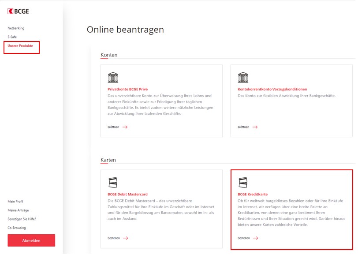
Task: Click the arrow beside Eröffnen for Privatkonto
Action: (125, 127)
